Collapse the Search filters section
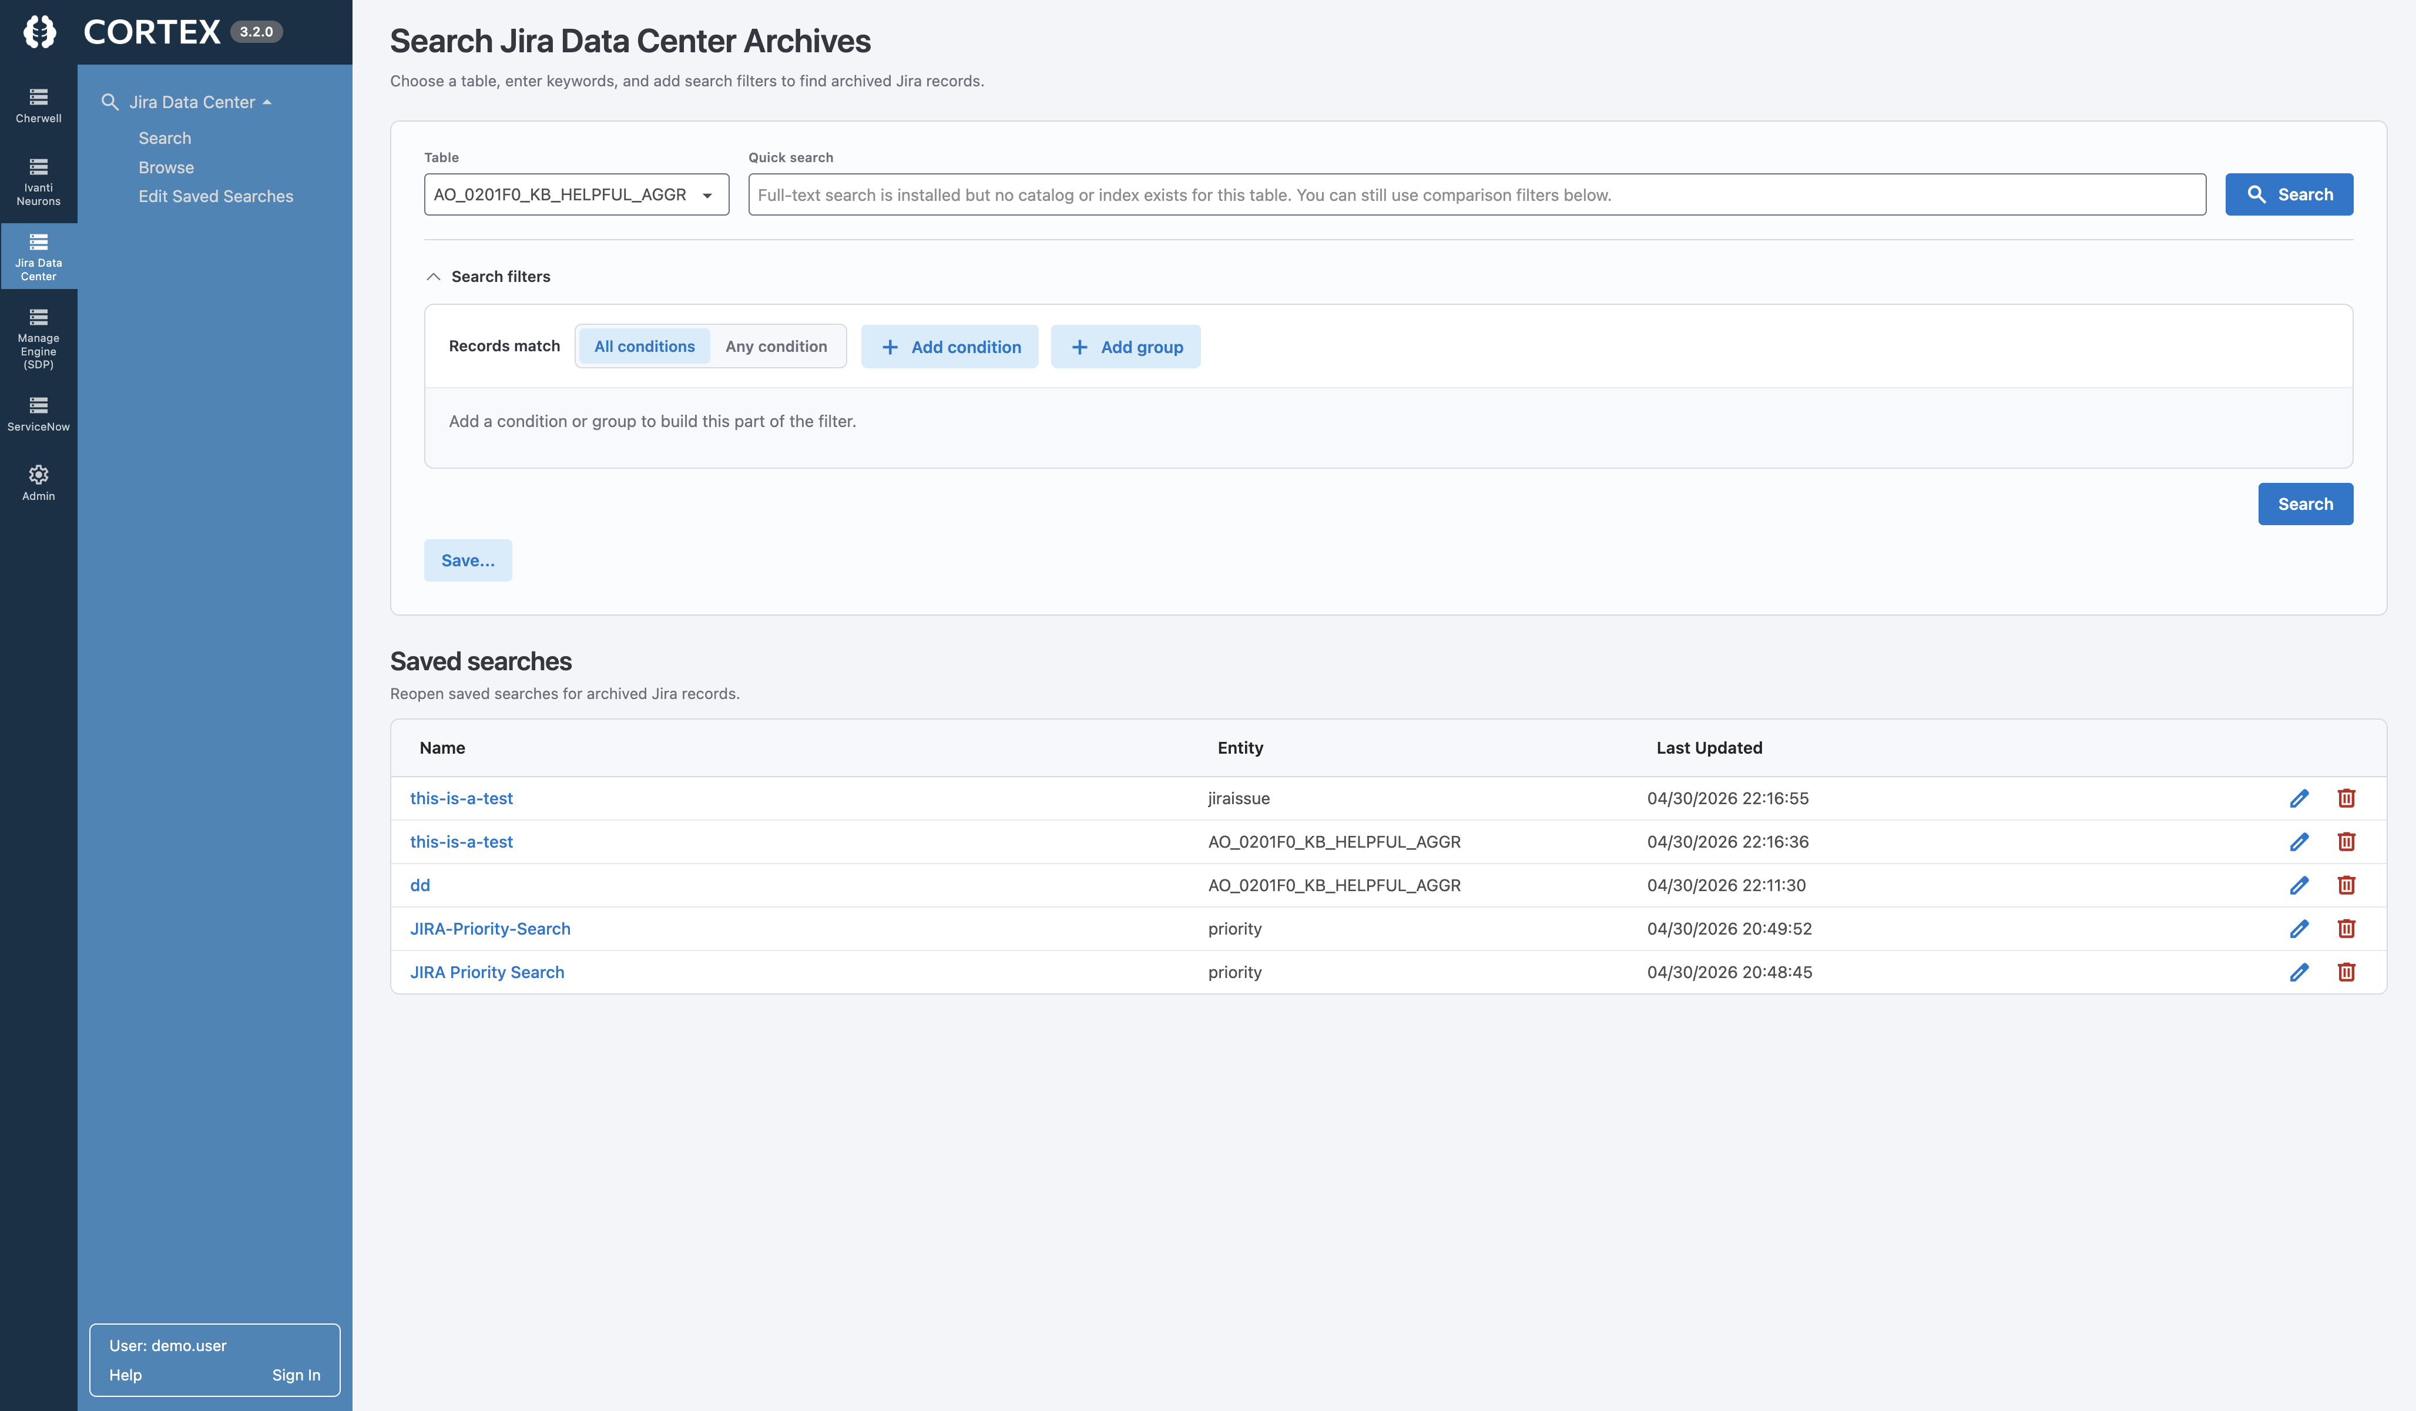The image size is (2416, 1411). click(434, 276)
